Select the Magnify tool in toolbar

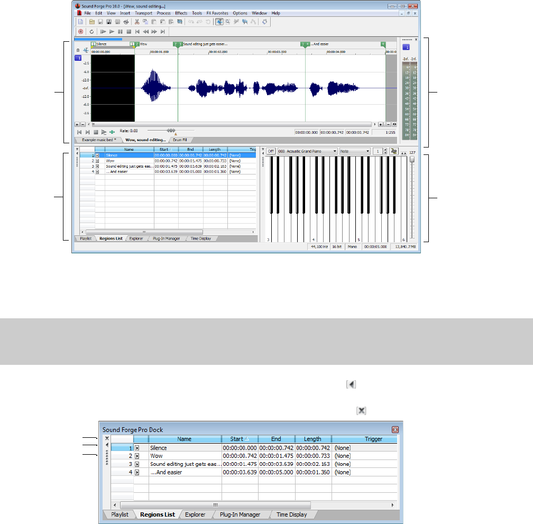228,22
